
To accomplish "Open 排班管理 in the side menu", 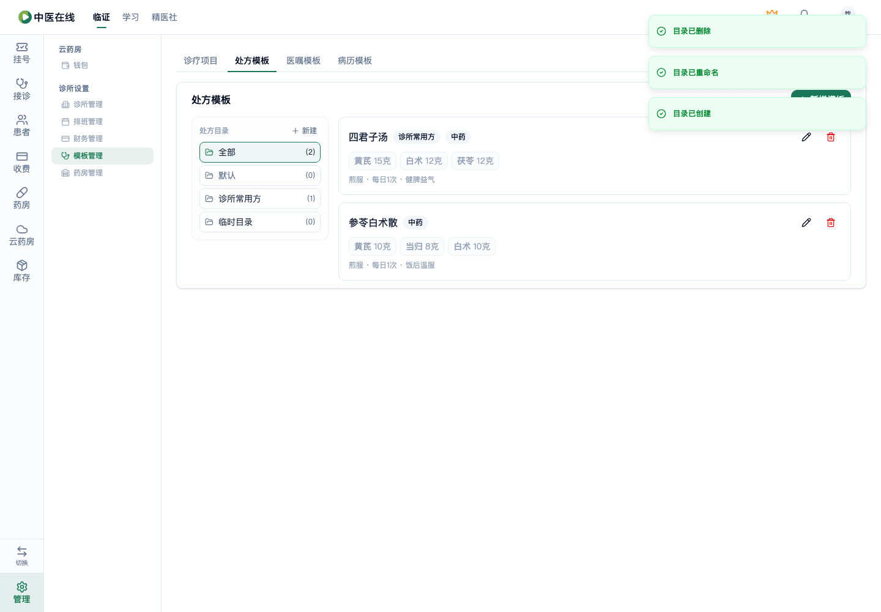I will 102,122.
